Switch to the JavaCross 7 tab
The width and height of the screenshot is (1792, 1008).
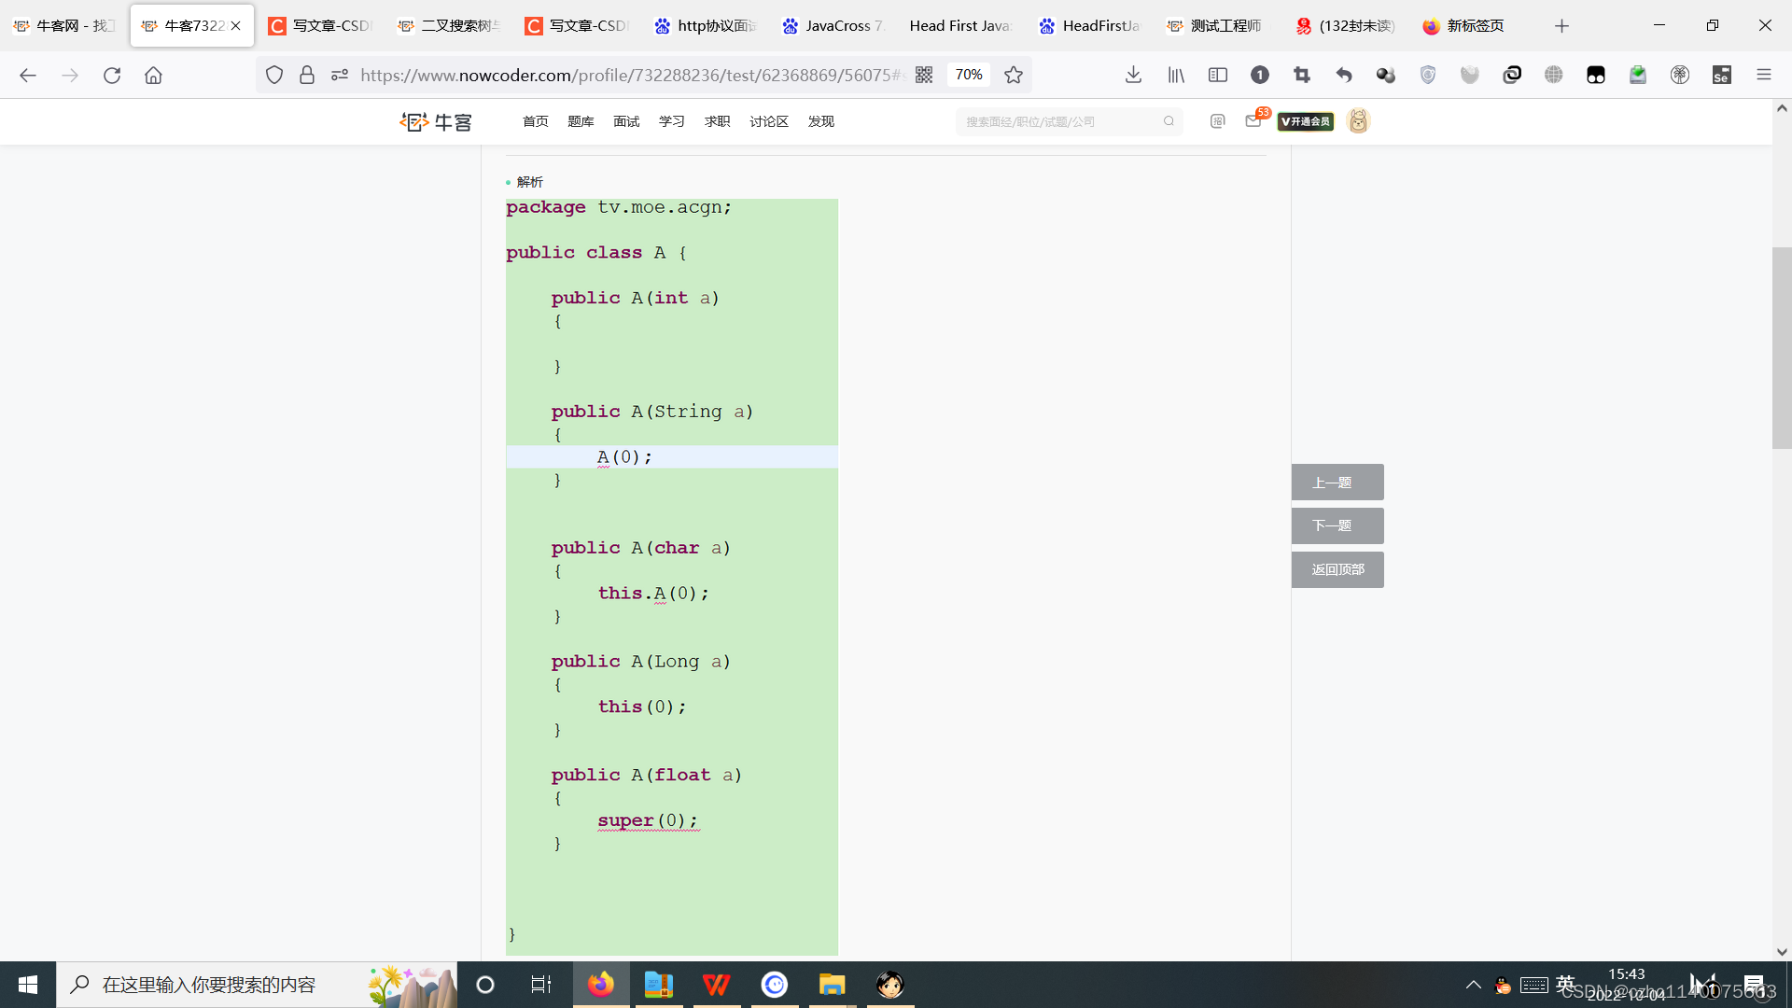coord(834,25)
